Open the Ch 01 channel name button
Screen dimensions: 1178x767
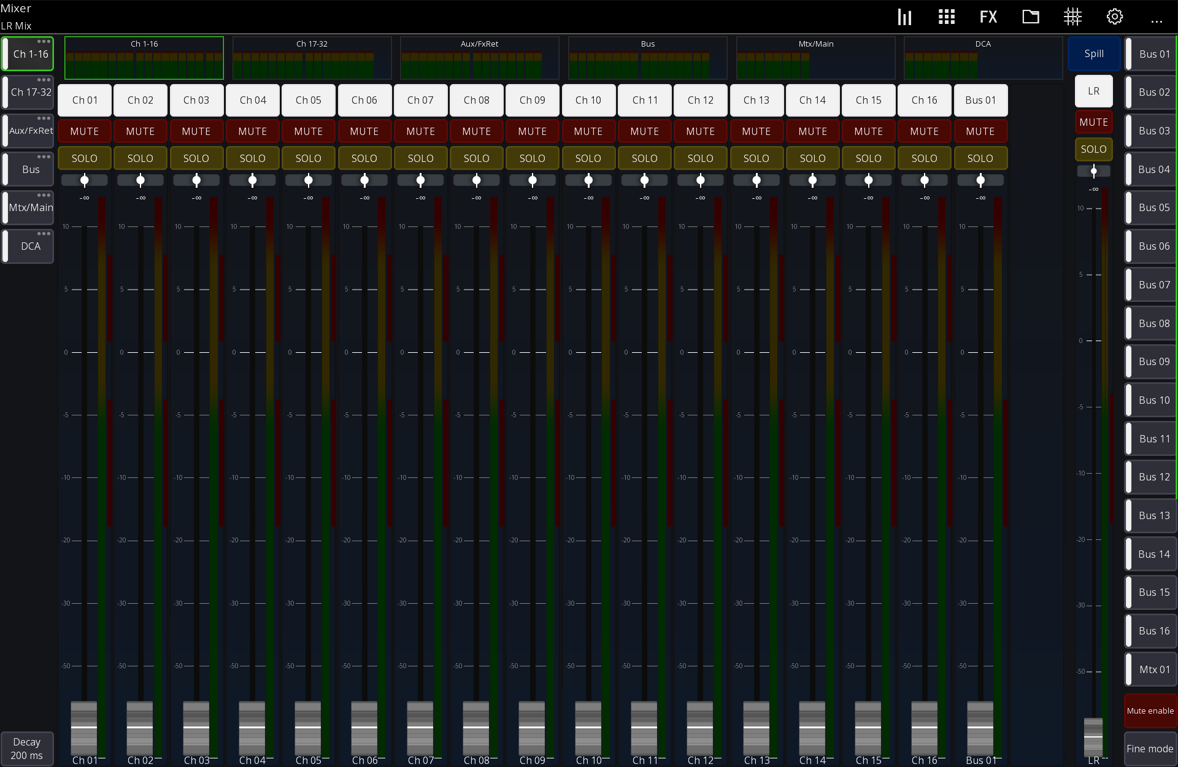pos(85,100)
